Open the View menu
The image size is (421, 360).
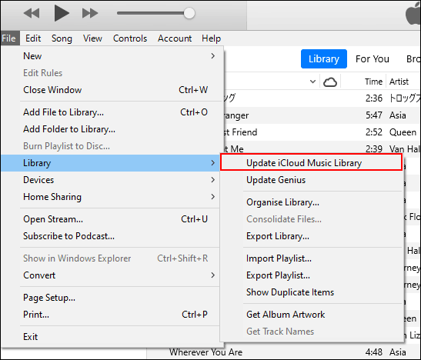92,38
